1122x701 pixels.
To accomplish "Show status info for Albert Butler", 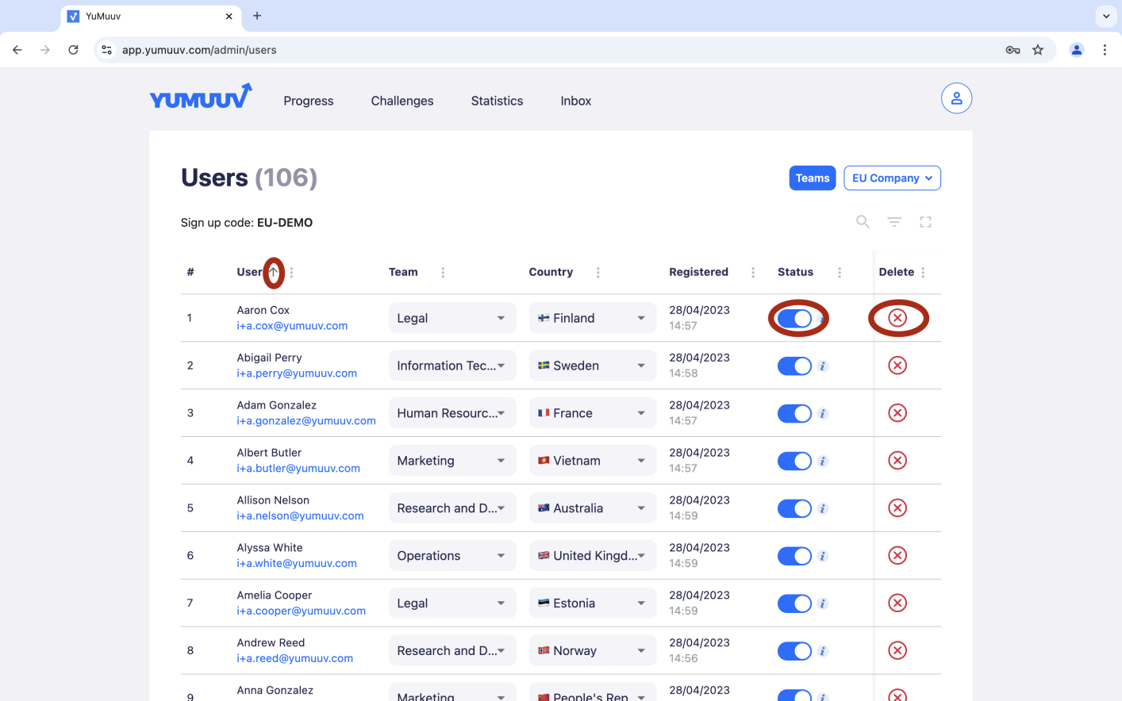I will click(x=823, y=461).
